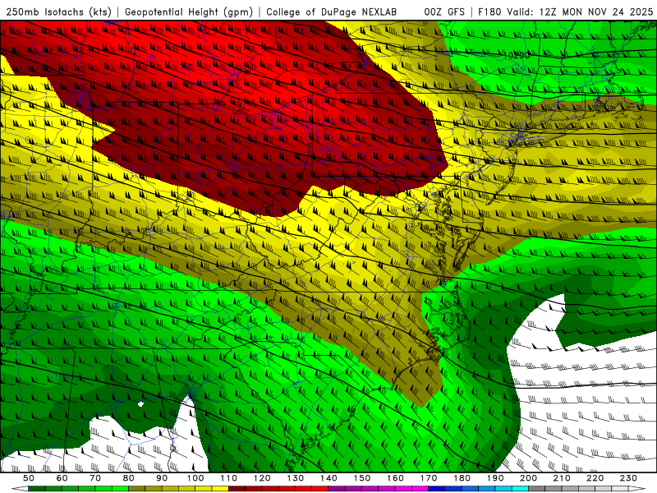
Task: Click the 80 value on color scale
Action: [129, 478]
